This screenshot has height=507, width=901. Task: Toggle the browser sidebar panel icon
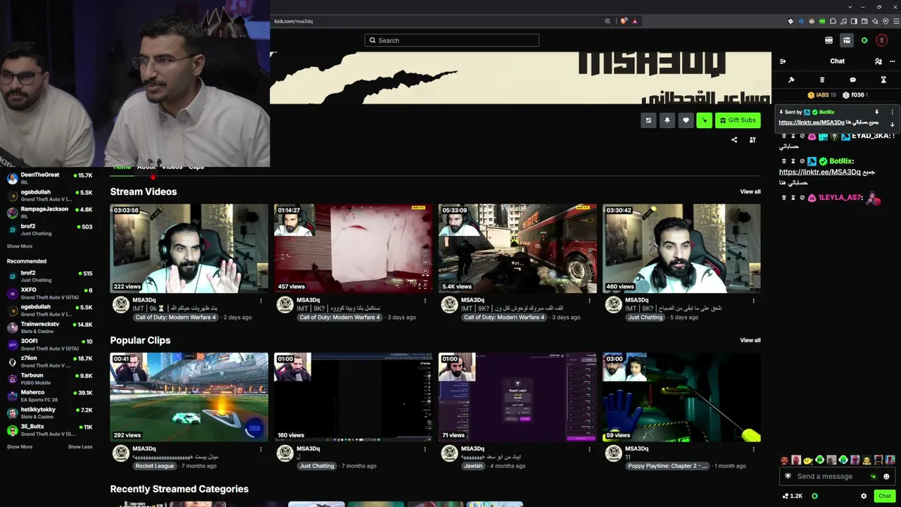(854, 21)
